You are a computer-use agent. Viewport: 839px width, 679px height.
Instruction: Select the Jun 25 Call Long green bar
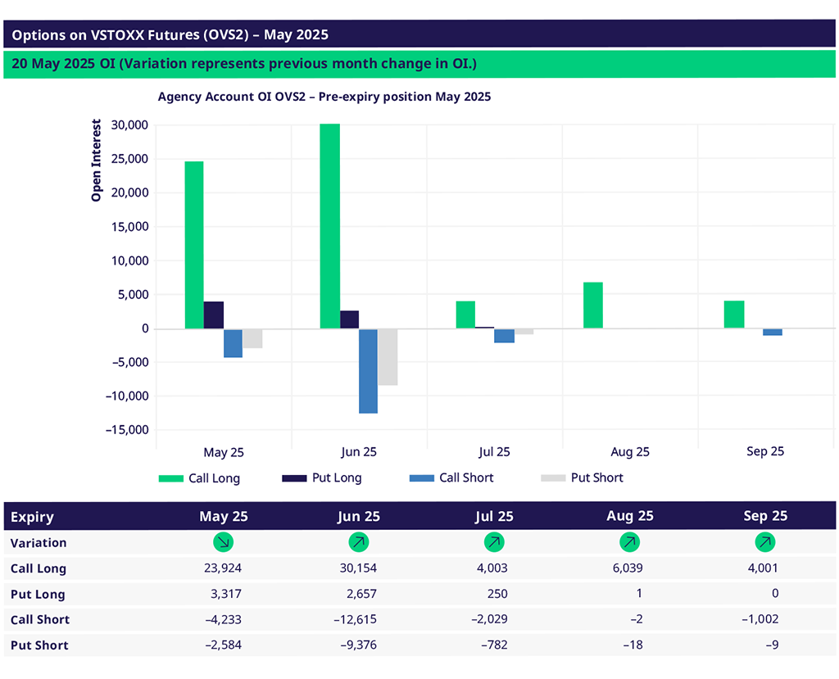point(330,226)
